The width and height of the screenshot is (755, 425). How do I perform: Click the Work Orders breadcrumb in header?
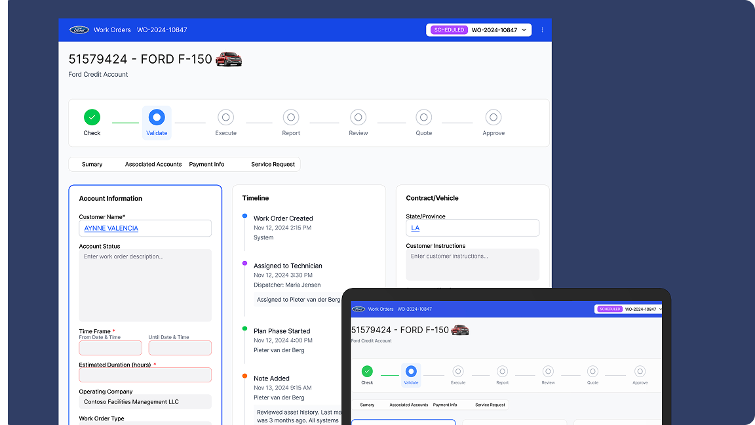click(112, 30)
